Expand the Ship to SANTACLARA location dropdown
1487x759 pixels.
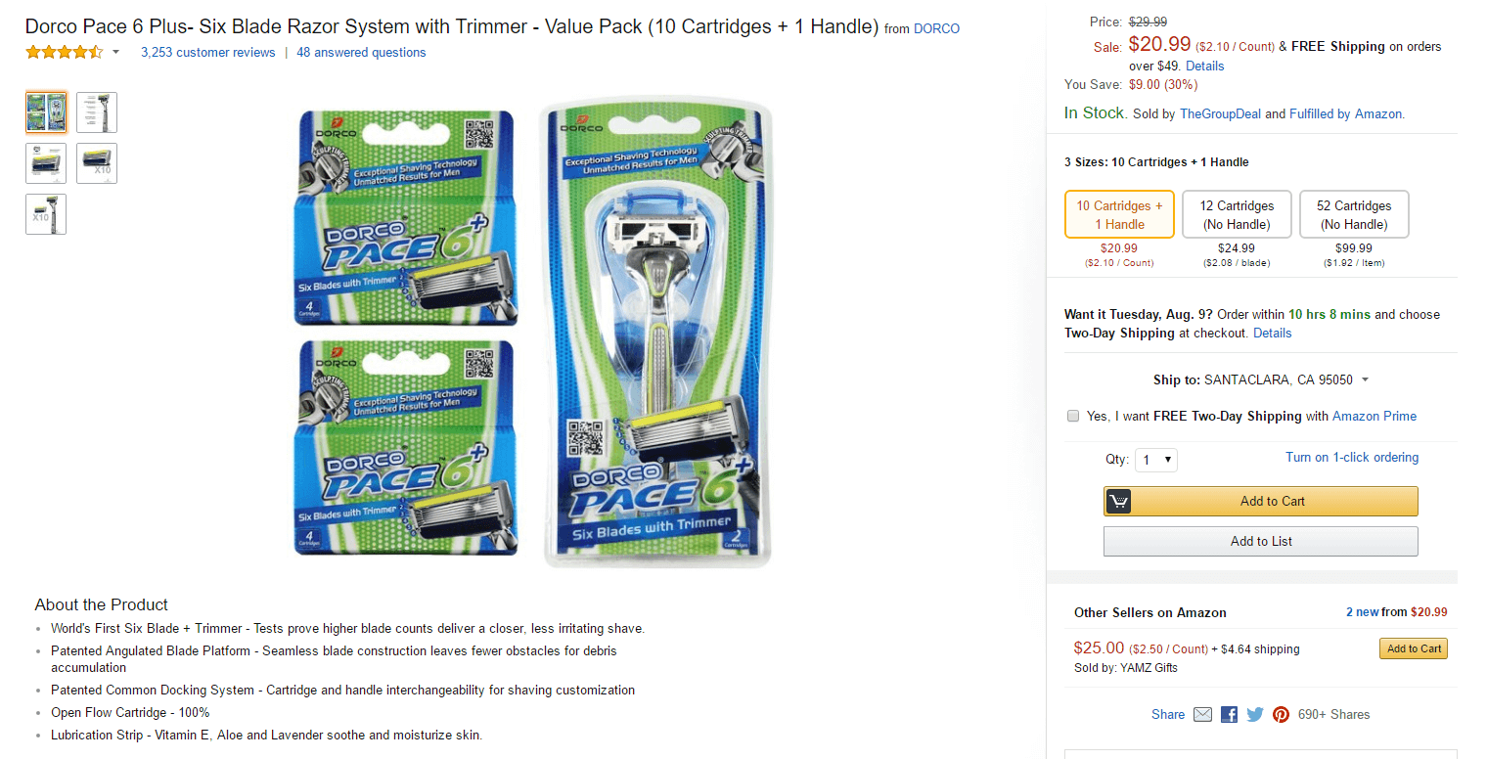pos(1365,380)
